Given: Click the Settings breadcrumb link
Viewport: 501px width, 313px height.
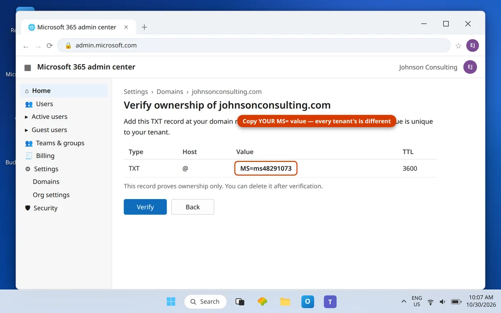Looking at the screenshot, I should 136,91.
